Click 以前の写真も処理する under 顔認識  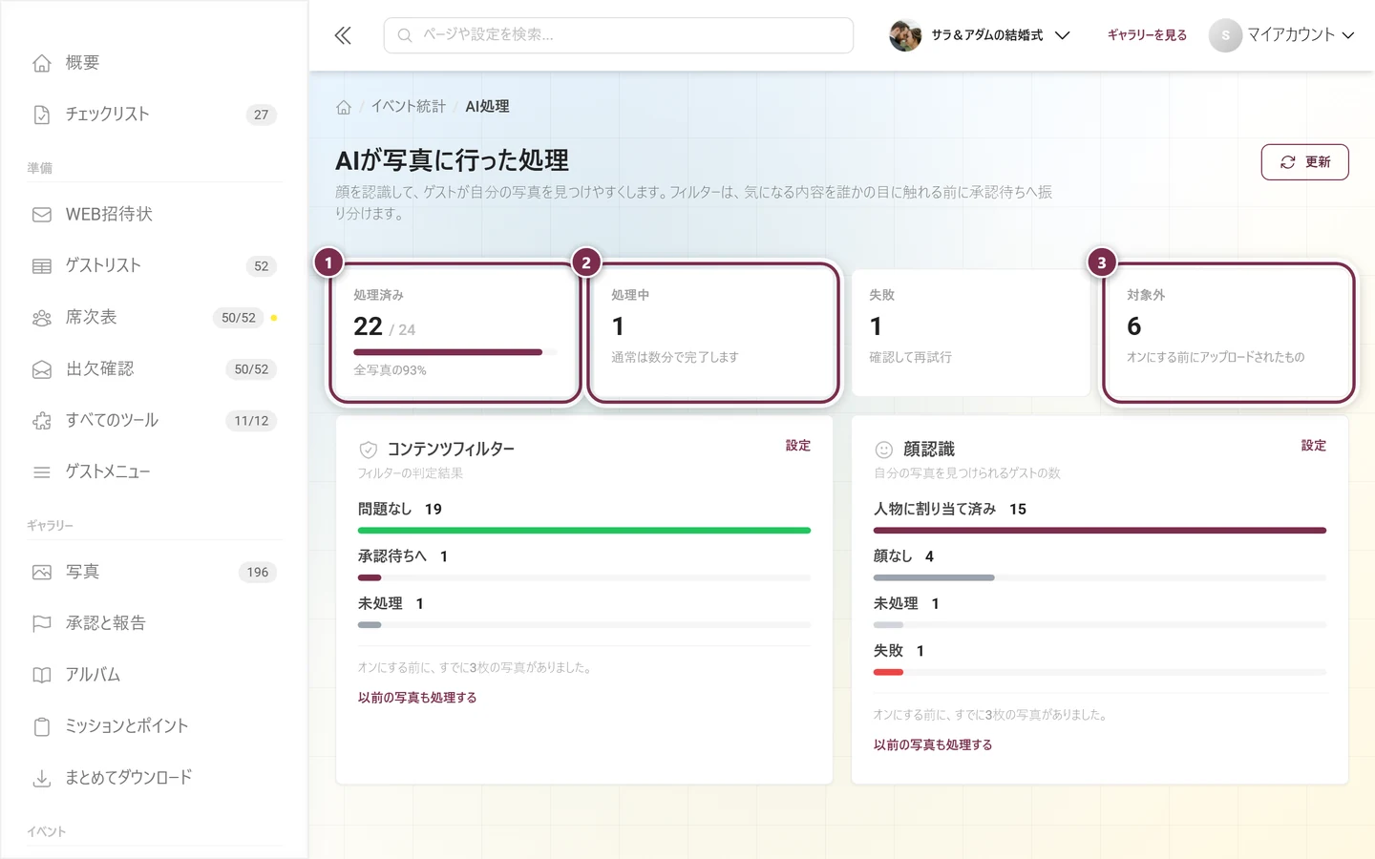pyautogui.click(x=933, y=745)
